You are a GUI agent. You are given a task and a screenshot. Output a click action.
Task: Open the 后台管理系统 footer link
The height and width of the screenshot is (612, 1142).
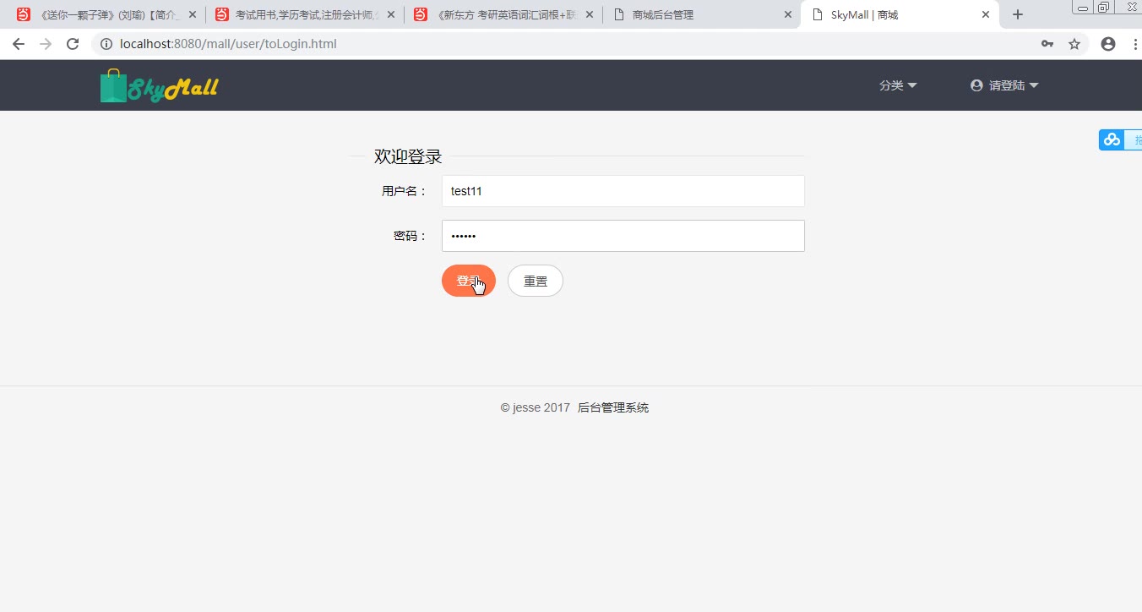[613, 407]
